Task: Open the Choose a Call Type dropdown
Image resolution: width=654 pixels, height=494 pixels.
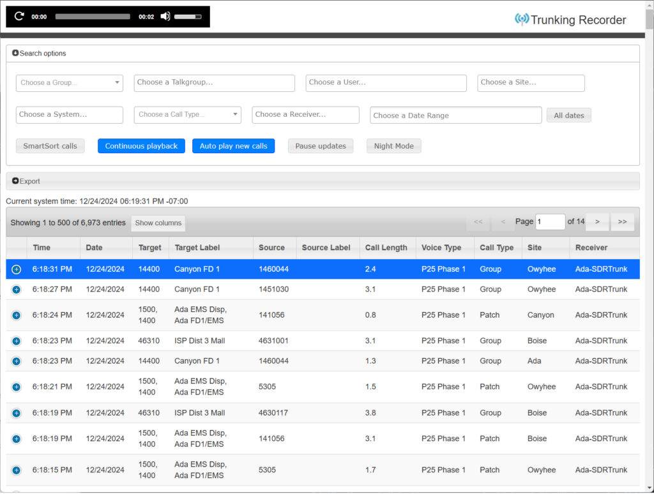Action: [188, 115]
